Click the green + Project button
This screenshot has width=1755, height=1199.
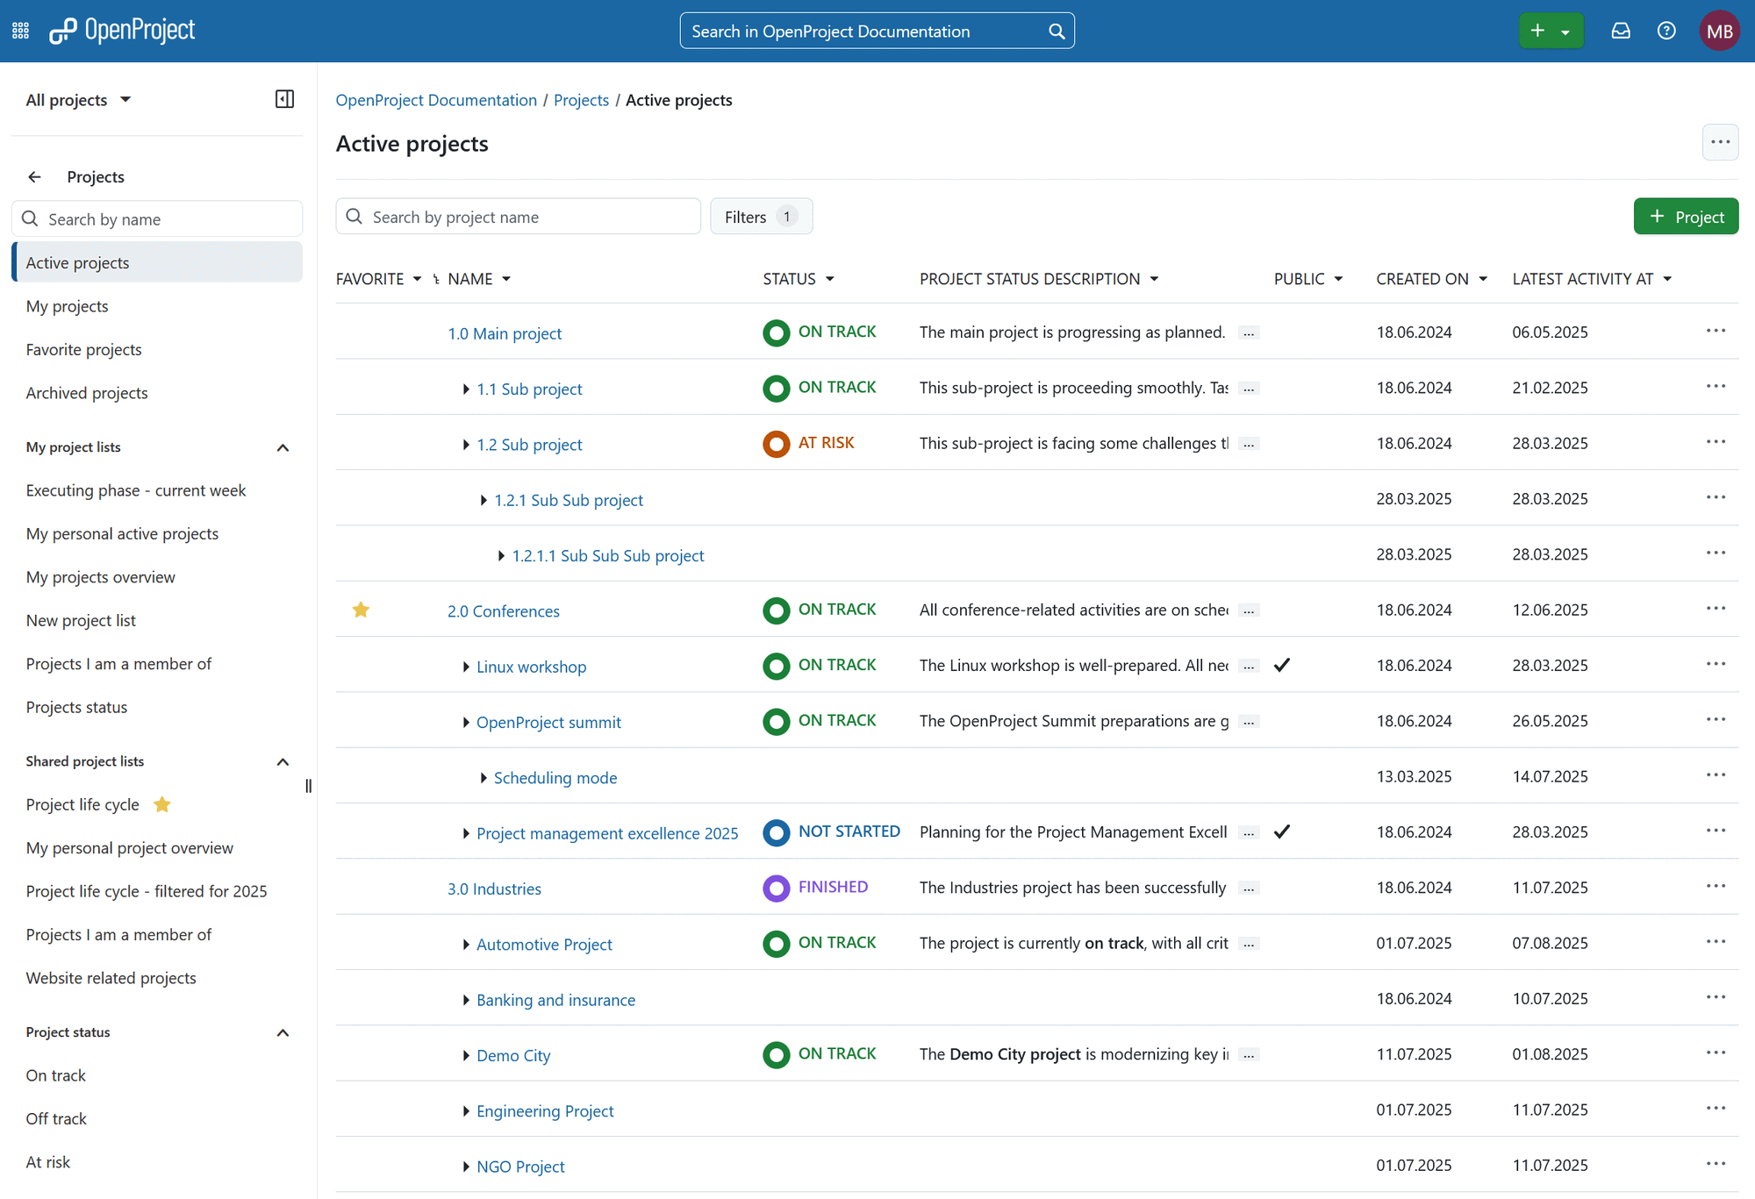tap(1685, 216)
